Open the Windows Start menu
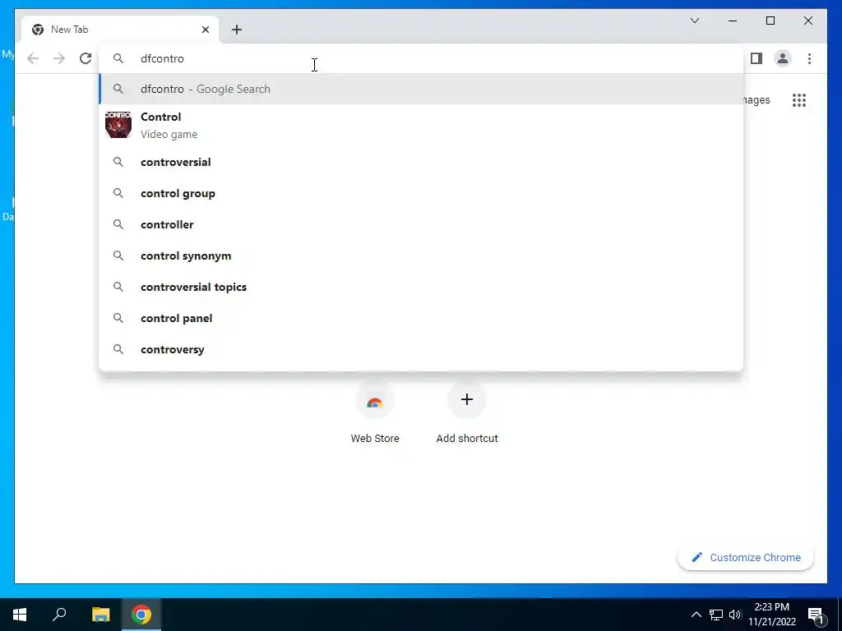The image size is (842, 631). (x=20, y=615)
